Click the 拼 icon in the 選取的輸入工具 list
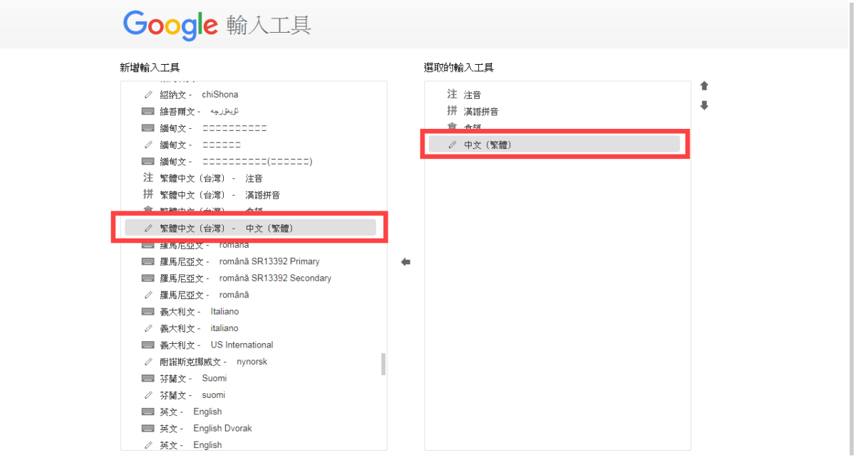Screen dimensions: 855x460 (x=452, y=111)
